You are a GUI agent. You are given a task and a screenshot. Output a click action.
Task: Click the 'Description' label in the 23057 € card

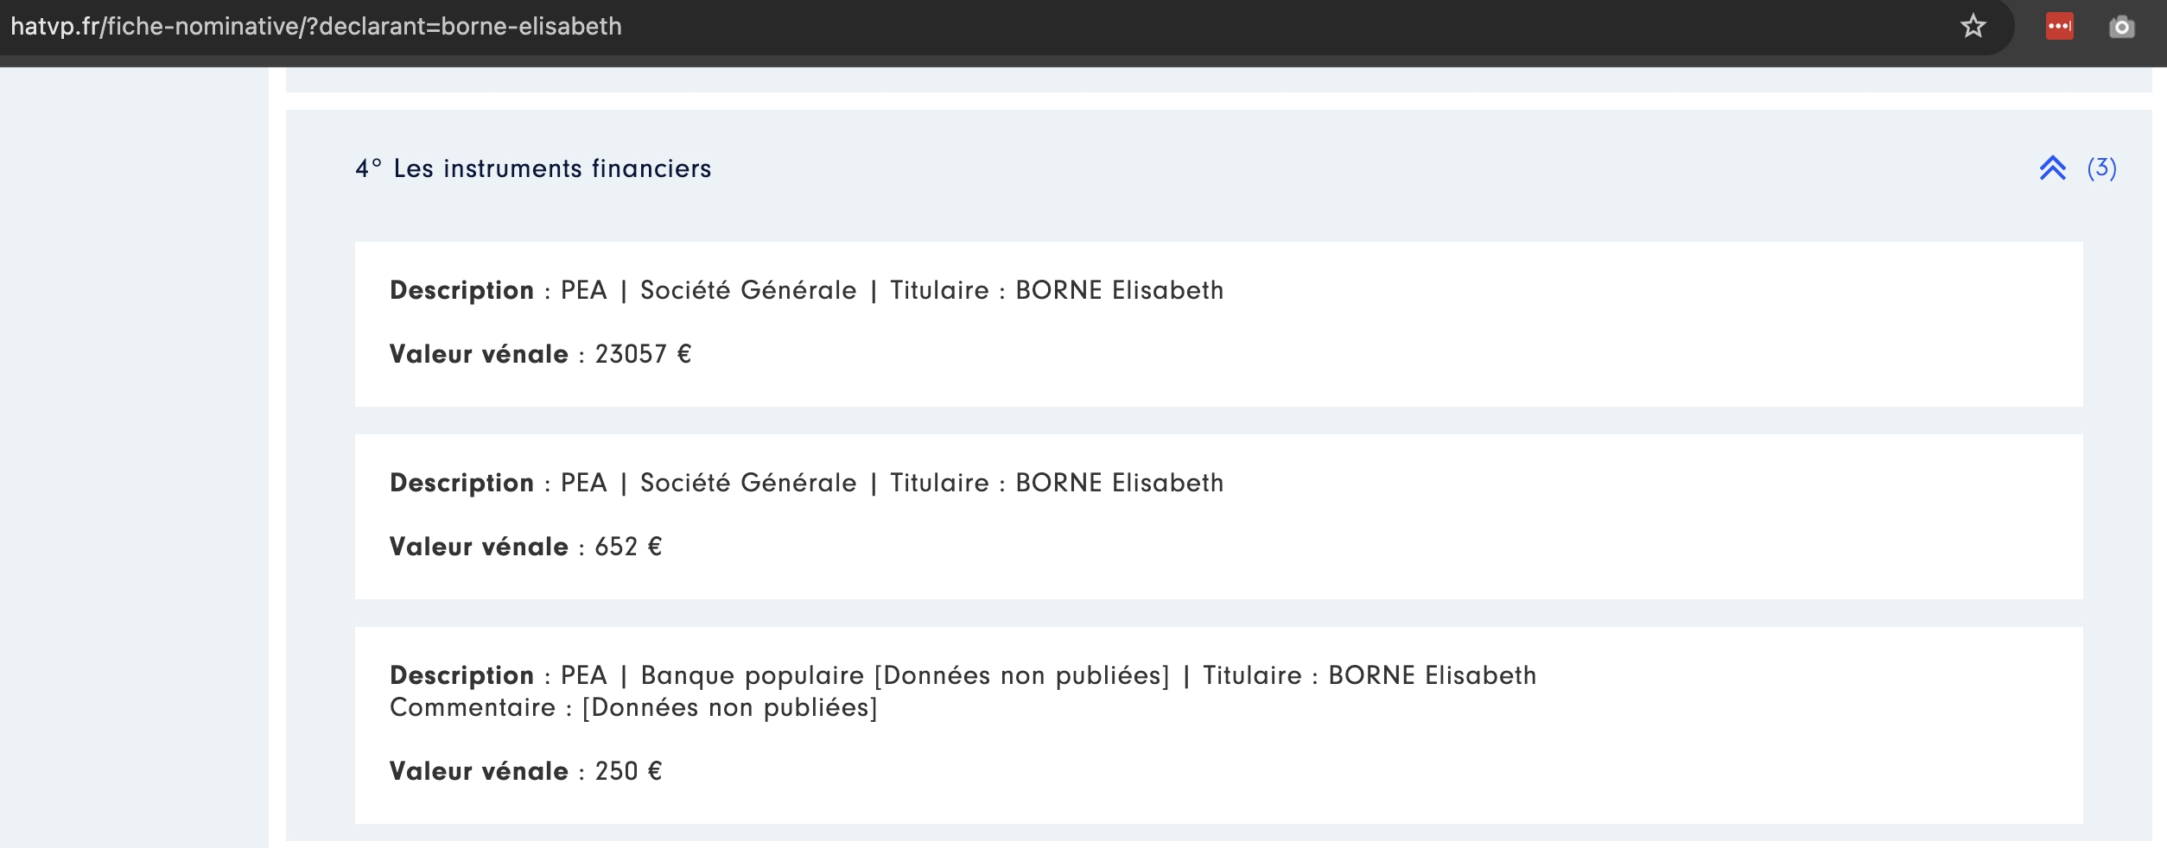click(461, 290)
